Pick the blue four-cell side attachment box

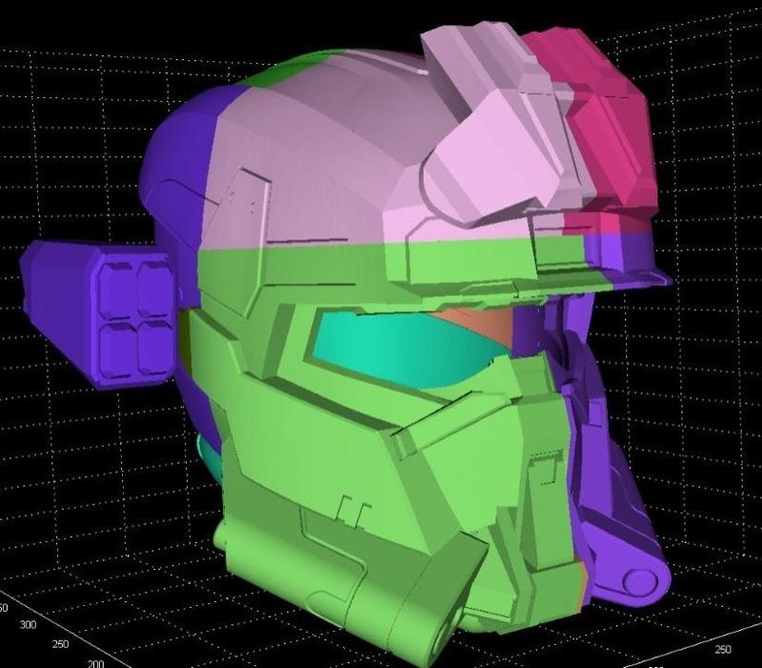pos(100,314)
